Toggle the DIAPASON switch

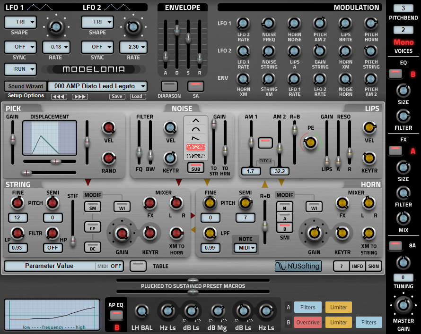point(169,86)
